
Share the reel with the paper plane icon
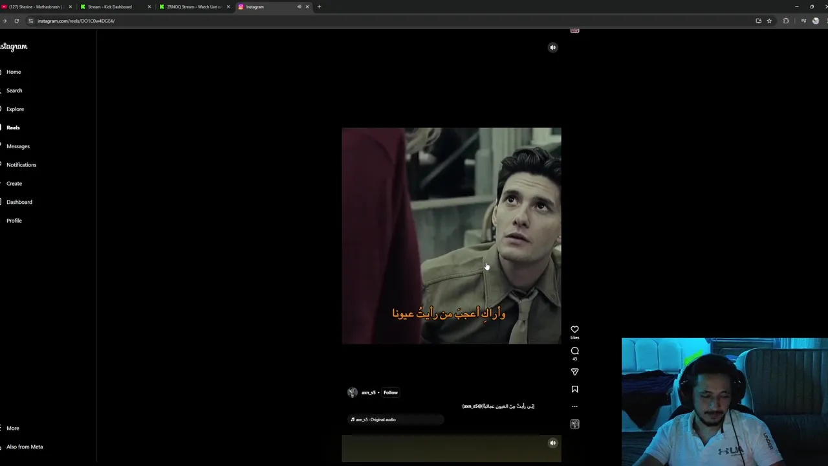(574, 372)
